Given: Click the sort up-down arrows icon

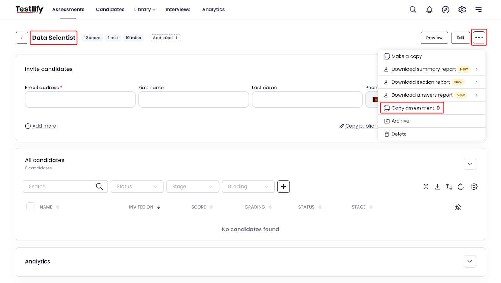Looking at the screenshot, I should tap(449, 187).
